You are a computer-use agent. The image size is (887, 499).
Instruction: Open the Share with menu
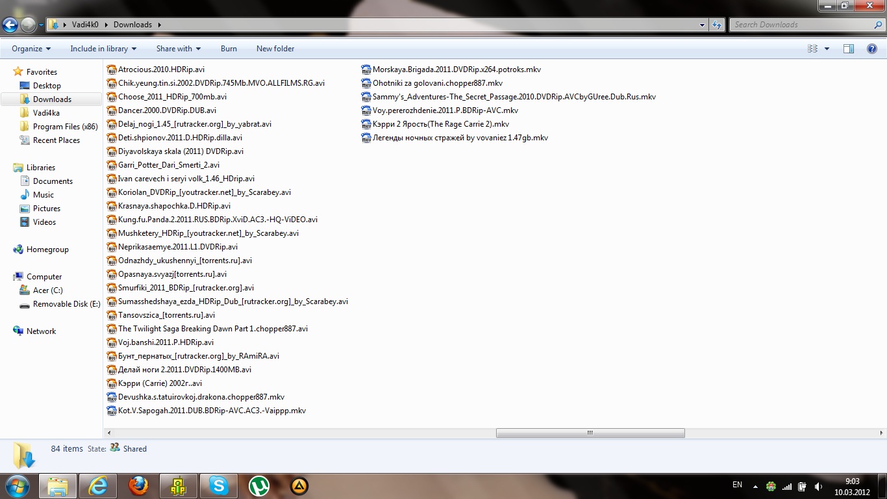178,49
